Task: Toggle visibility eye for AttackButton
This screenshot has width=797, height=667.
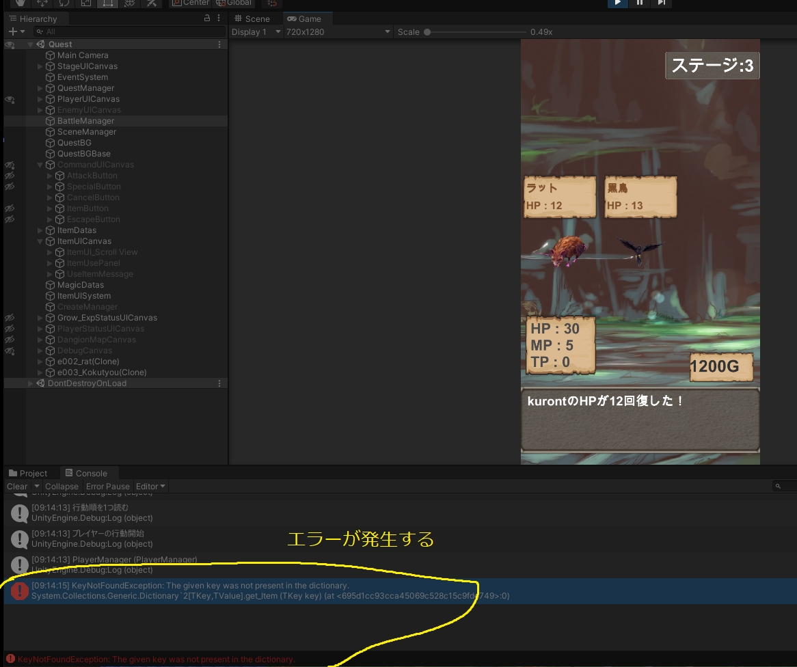Action: click(x=10, y=176)
